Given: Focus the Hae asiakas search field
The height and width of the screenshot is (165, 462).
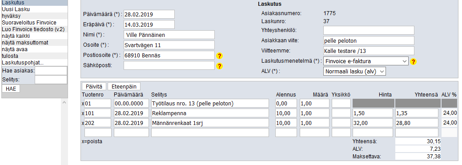Looking at the screenshot, I should 51,71.
